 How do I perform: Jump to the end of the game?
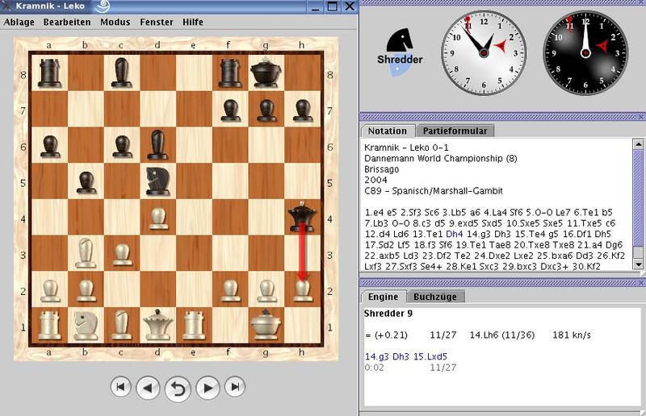click(235, 388)
